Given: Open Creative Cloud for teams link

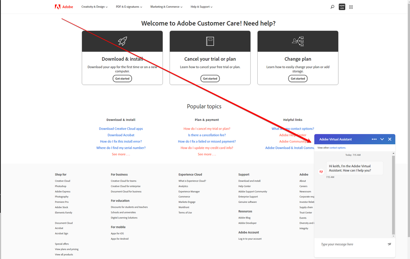Looking at the screenshot, I should coord(124,181).
